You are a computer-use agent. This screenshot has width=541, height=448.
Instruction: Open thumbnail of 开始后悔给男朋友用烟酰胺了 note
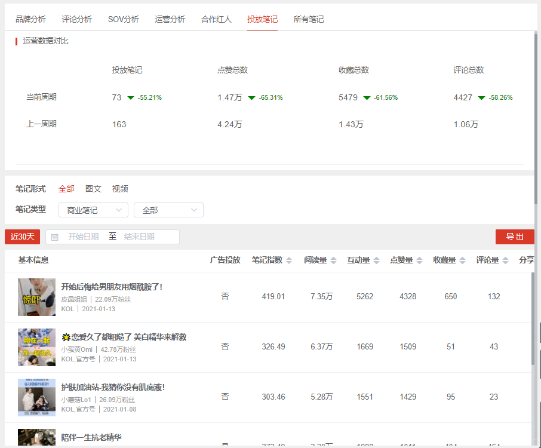[36, 297]
